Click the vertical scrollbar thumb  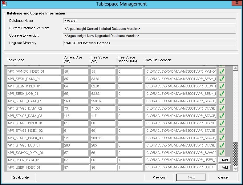tap(235, 154)
